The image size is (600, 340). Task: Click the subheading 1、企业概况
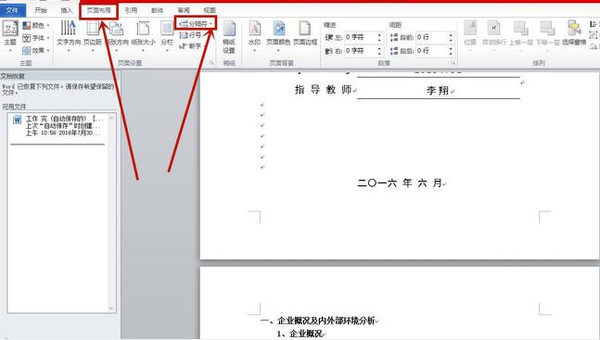click(x=300, y=334)
